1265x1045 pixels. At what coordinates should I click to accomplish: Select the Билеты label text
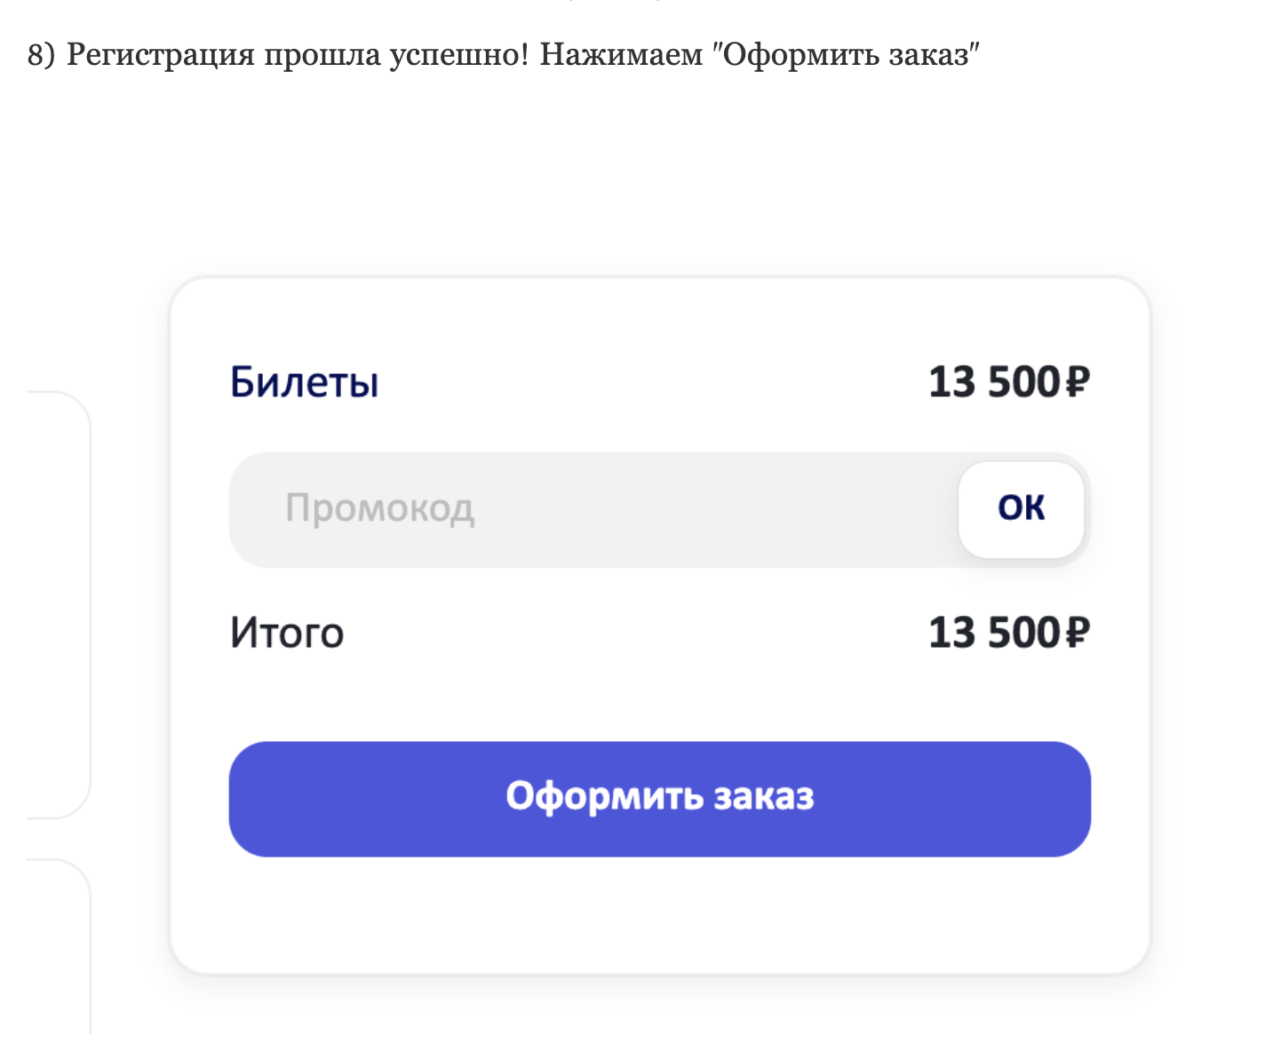pyautogui.click(x=303, y=381)
